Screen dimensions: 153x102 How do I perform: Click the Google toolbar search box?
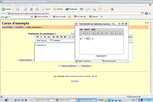20,17
